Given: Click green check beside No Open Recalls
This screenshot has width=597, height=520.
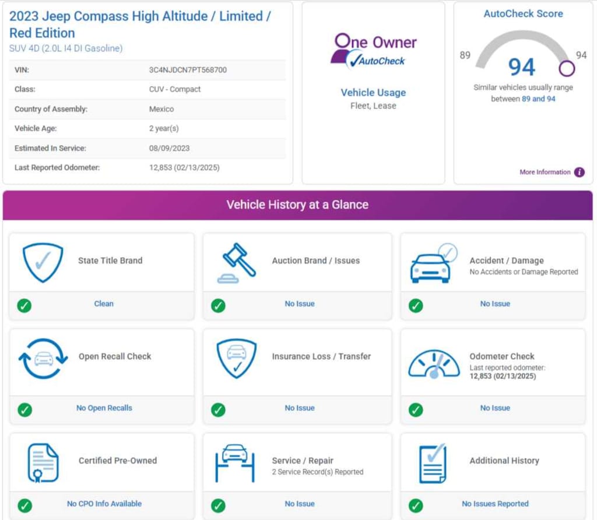Looking at the screenshot, I should (24, 410).
